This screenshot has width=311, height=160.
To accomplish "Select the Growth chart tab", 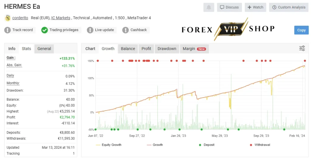I will point(108,49).
